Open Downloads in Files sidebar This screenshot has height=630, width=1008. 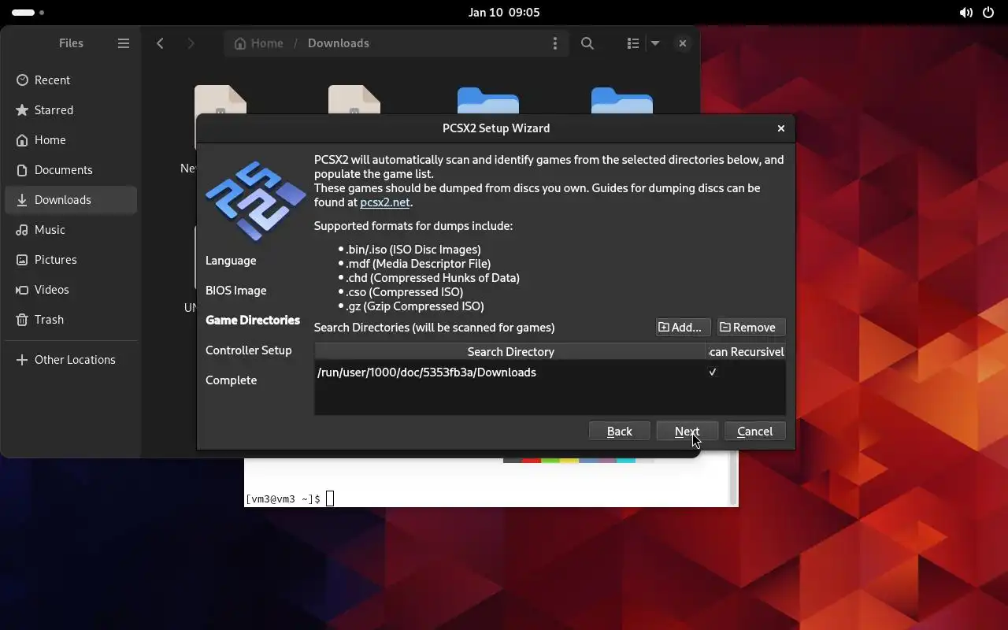[71, 200]
